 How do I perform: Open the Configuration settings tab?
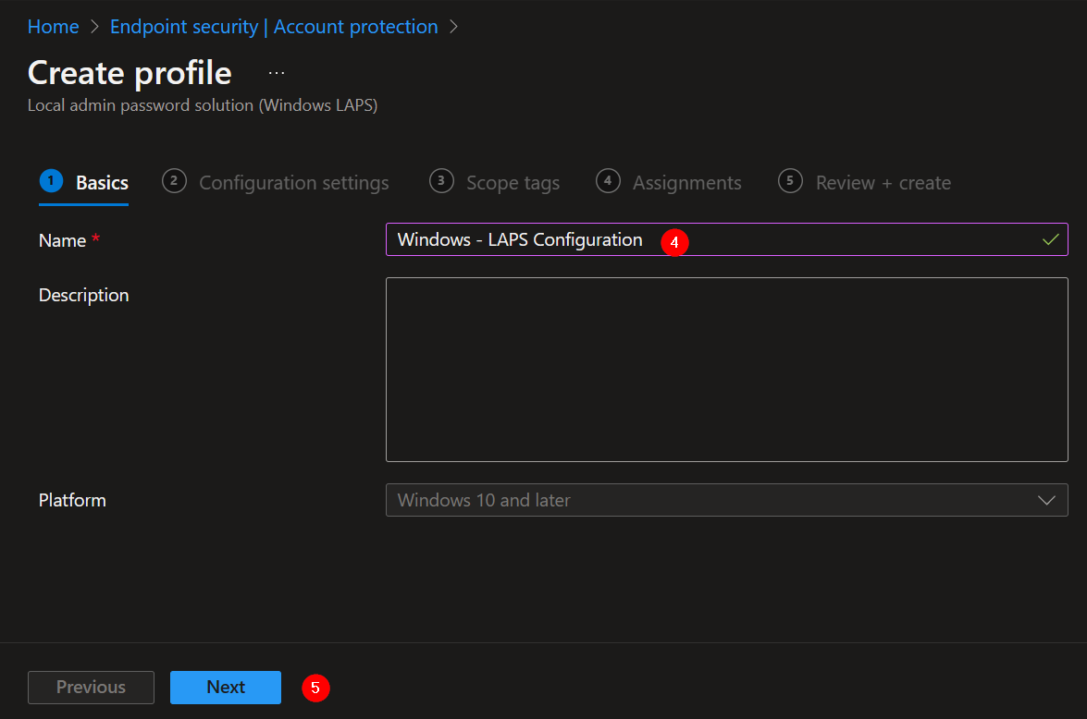tap(294, 183)
